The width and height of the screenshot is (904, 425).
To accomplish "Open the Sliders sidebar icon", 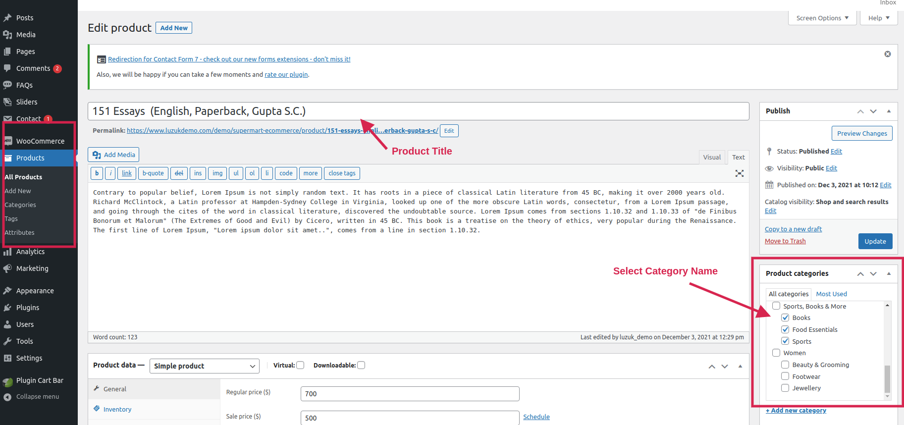I will click(x=7, y=102).
